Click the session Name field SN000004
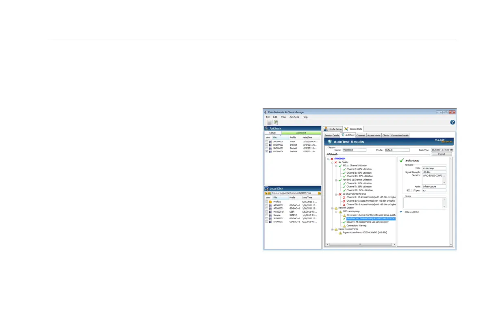This screenshot has width=483, height=336. [x=354, y=150]
